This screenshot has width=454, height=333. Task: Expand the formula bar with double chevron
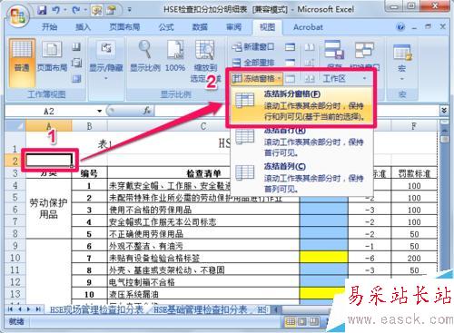[444, 111]
